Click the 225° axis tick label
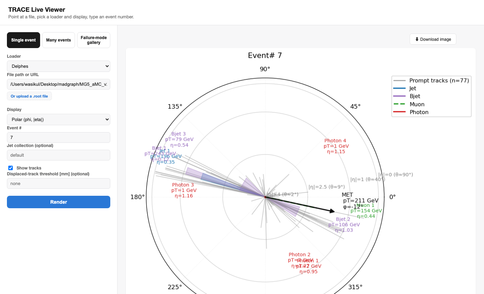The height and width of the screenshot is (294, 484). pos(175,287)
